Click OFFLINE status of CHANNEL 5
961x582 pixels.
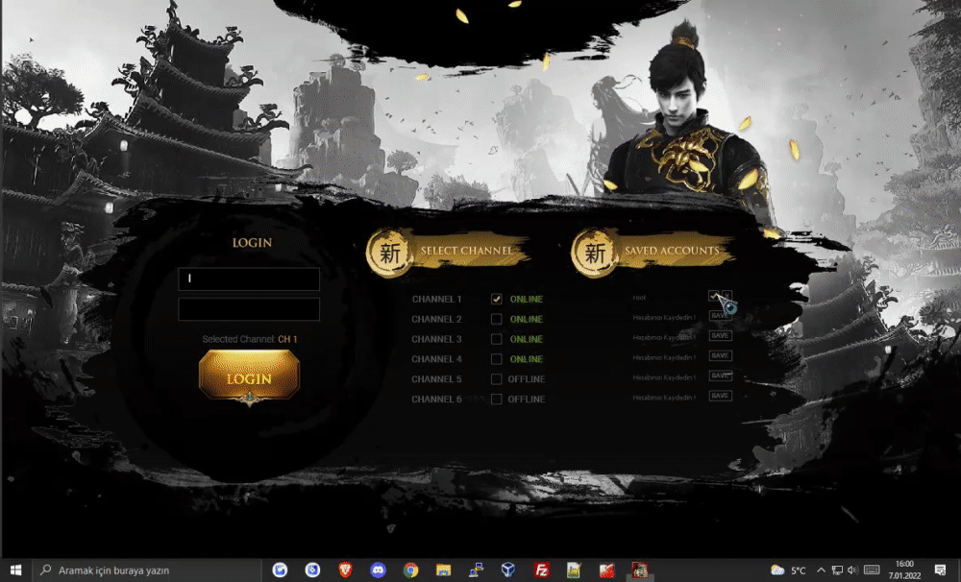click(527, 379)
